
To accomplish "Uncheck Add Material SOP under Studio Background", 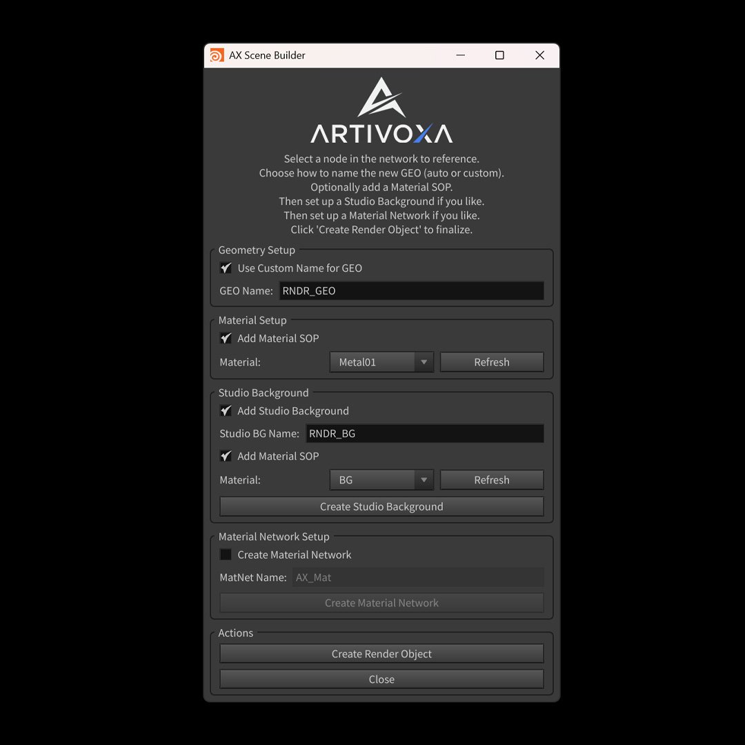I will click(226, 456).
